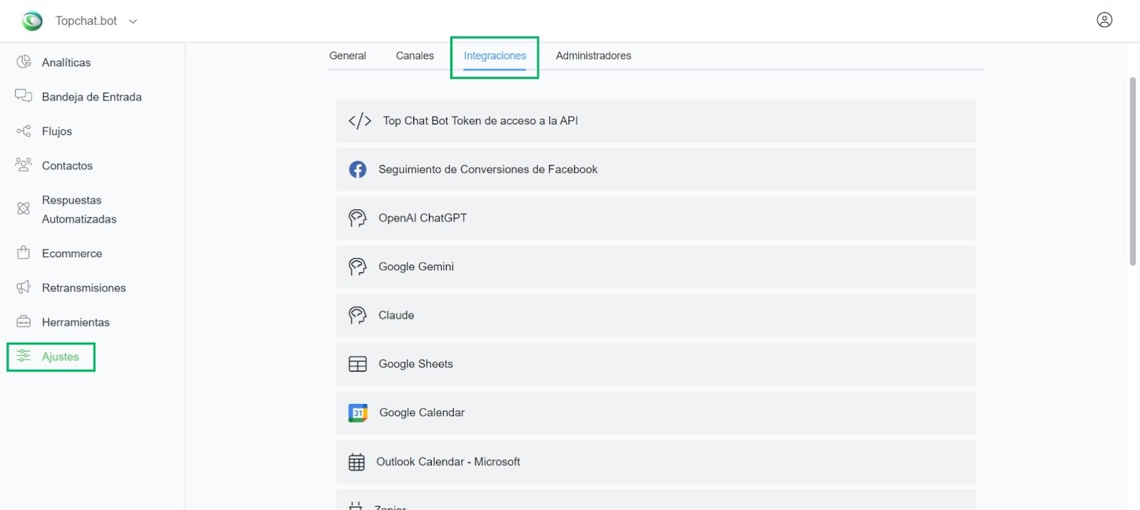Open the user account profile icon
The width and height of the screenshot is (1140, 510).
pos(1104,20)
